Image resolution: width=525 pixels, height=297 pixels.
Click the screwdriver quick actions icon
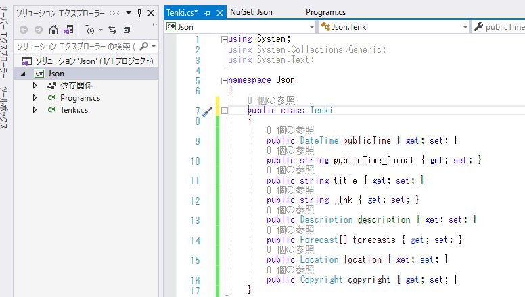pyautogui.click(x=208, y=111)
